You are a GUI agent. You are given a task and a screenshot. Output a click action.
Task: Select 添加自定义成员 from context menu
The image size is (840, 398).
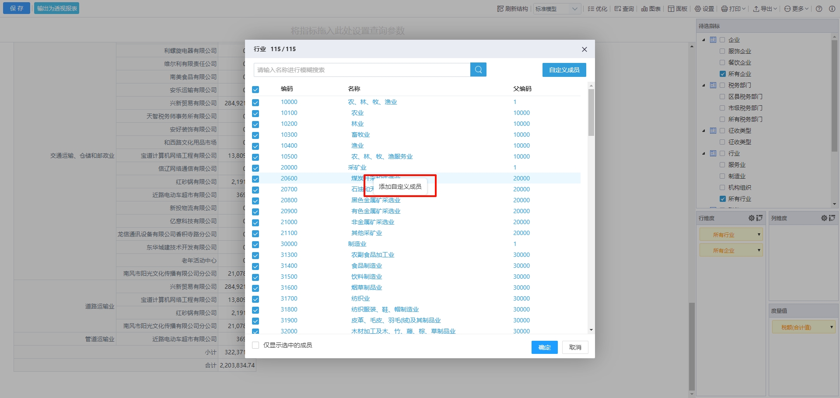400,187
